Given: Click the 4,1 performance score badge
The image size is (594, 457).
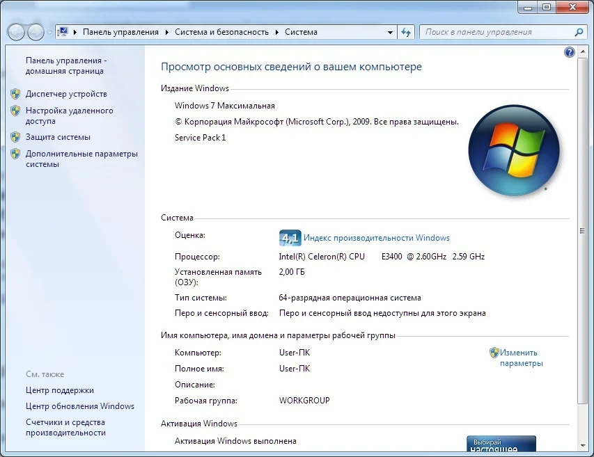Looking at the screenshot, I should click(290, 238).
